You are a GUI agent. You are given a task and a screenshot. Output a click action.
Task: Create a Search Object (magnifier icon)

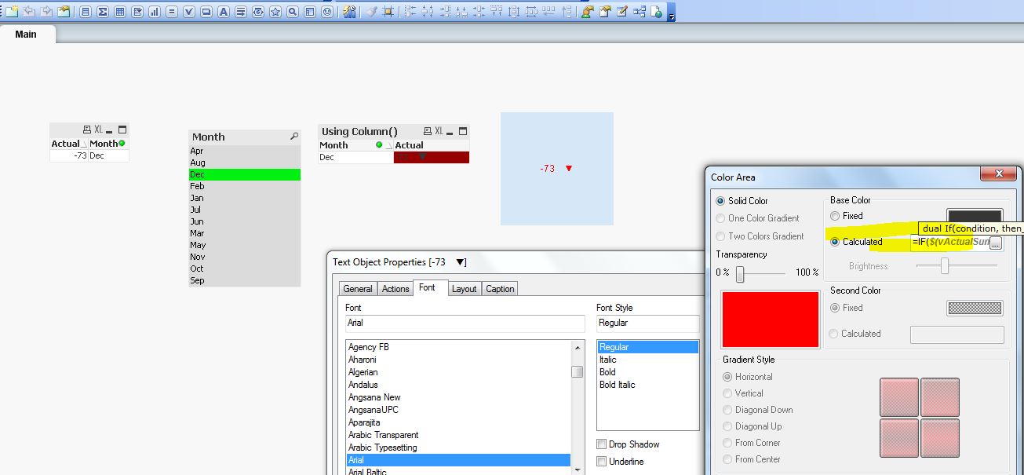pyautogui.click(x=293, y=12)
